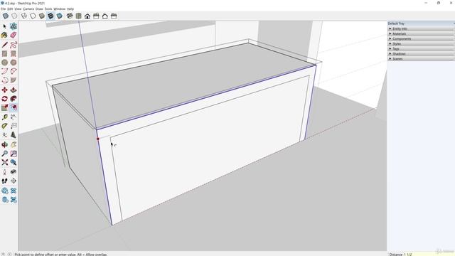Select the Walk footprints tool

tap(5, 181)
